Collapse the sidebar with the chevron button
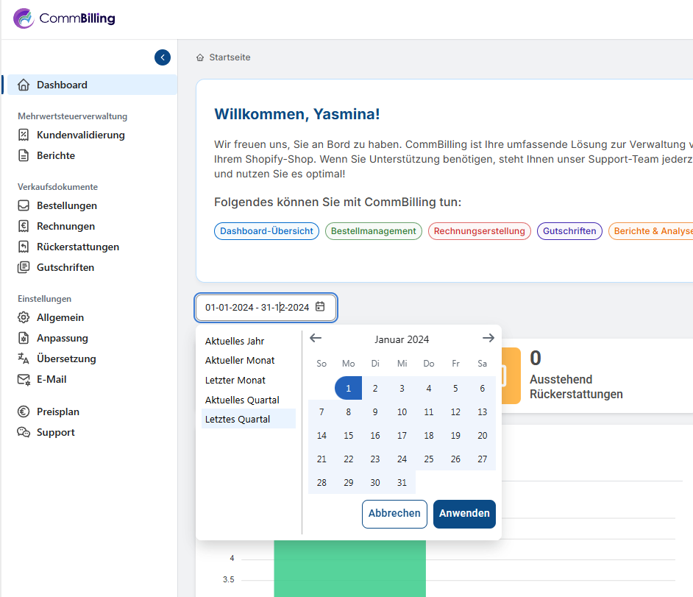 coord(163,57)
